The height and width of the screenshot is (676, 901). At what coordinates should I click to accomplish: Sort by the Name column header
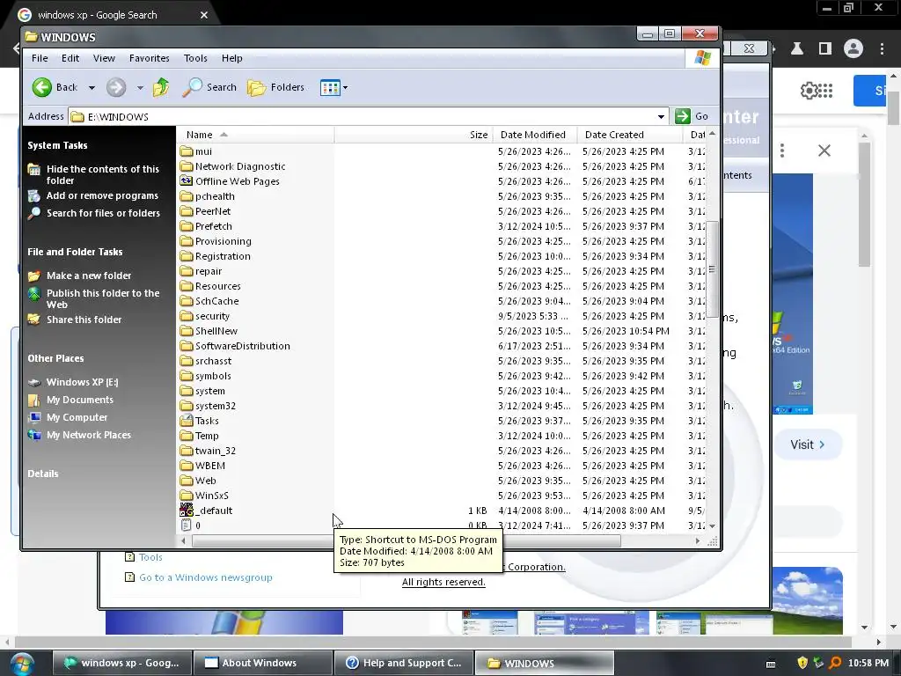pyautogui.click(x=255, y=135)
